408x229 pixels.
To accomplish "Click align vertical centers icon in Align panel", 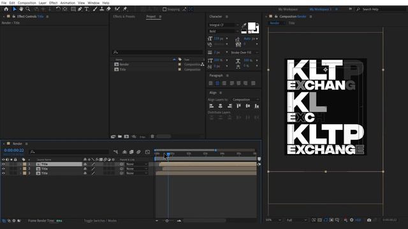I will click(248, 106).
